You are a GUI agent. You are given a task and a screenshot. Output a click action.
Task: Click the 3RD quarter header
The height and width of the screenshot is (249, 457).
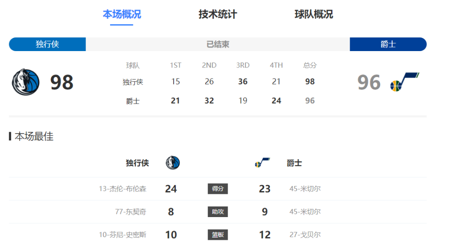coord(243,66)
